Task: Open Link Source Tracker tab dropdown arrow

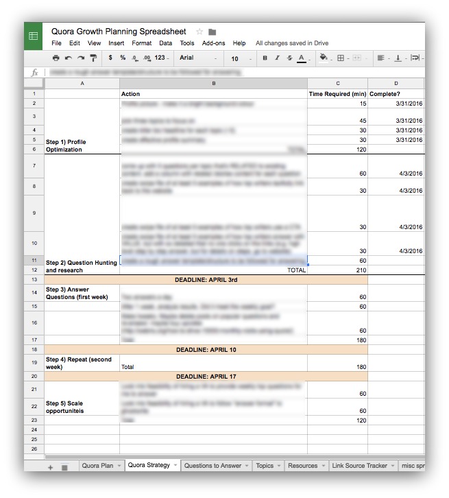Action: [393, 466]
